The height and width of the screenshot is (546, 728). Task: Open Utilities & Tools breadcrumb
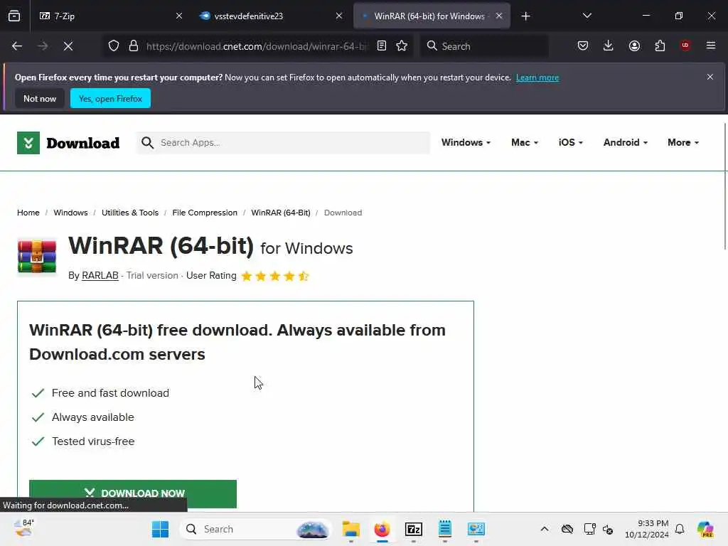point(130,213)
